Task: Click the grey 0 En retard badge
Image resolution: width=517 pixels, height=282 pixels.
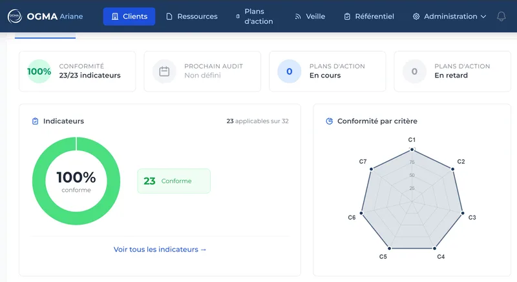Action: [414, 72]
